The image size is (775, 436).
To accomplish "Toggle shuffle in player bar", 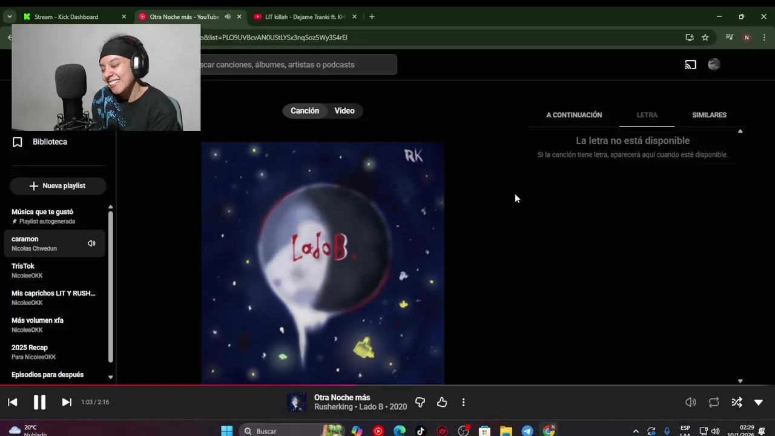I will point(736,402).
